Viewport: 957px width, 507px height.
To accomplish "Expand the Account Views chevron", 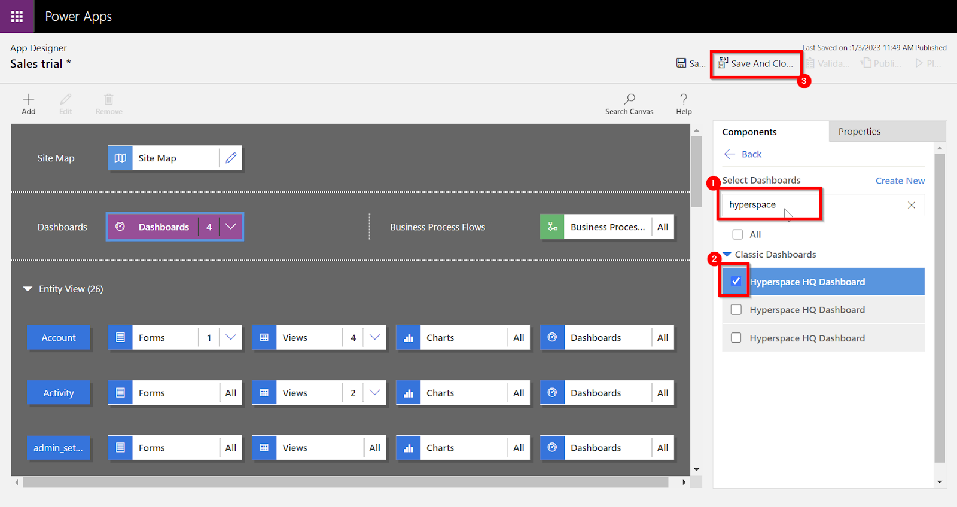I will (x=375, y=337).
